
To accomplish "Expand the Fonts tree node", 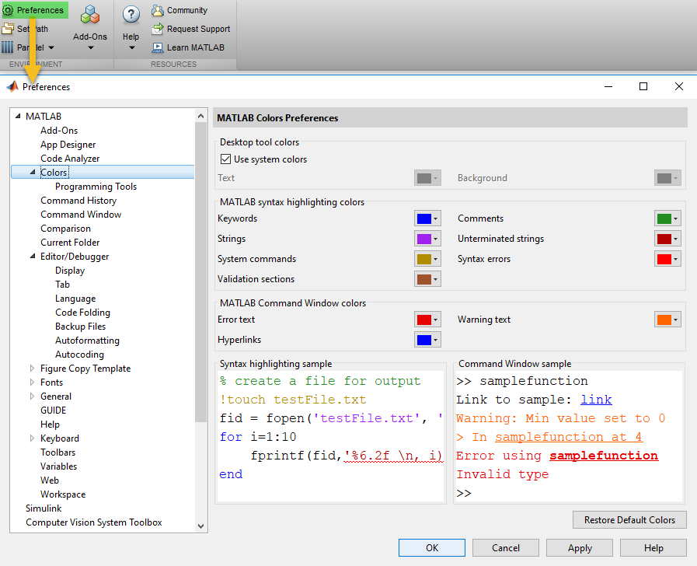I will (33, 383).
